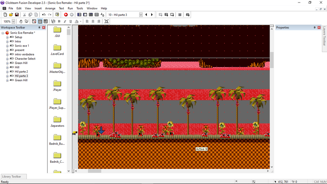Open the Data Elements icon

102,14
